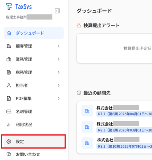
Task: Click the 担当者 person icon
Action: coord(9,86)
